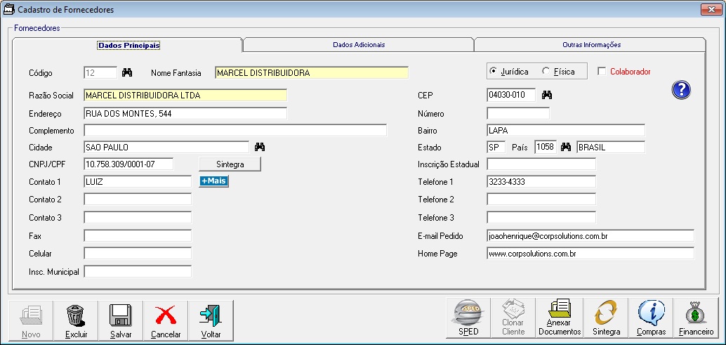This screenshot has height=345, width=726.
Task: Click the Excluir trash can icon
Action: 76,315
